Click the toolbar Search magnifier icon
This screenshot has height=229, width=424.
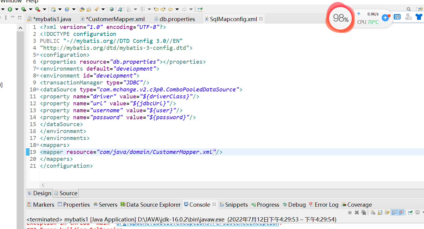pyautogui.click(x=409, y=9)
